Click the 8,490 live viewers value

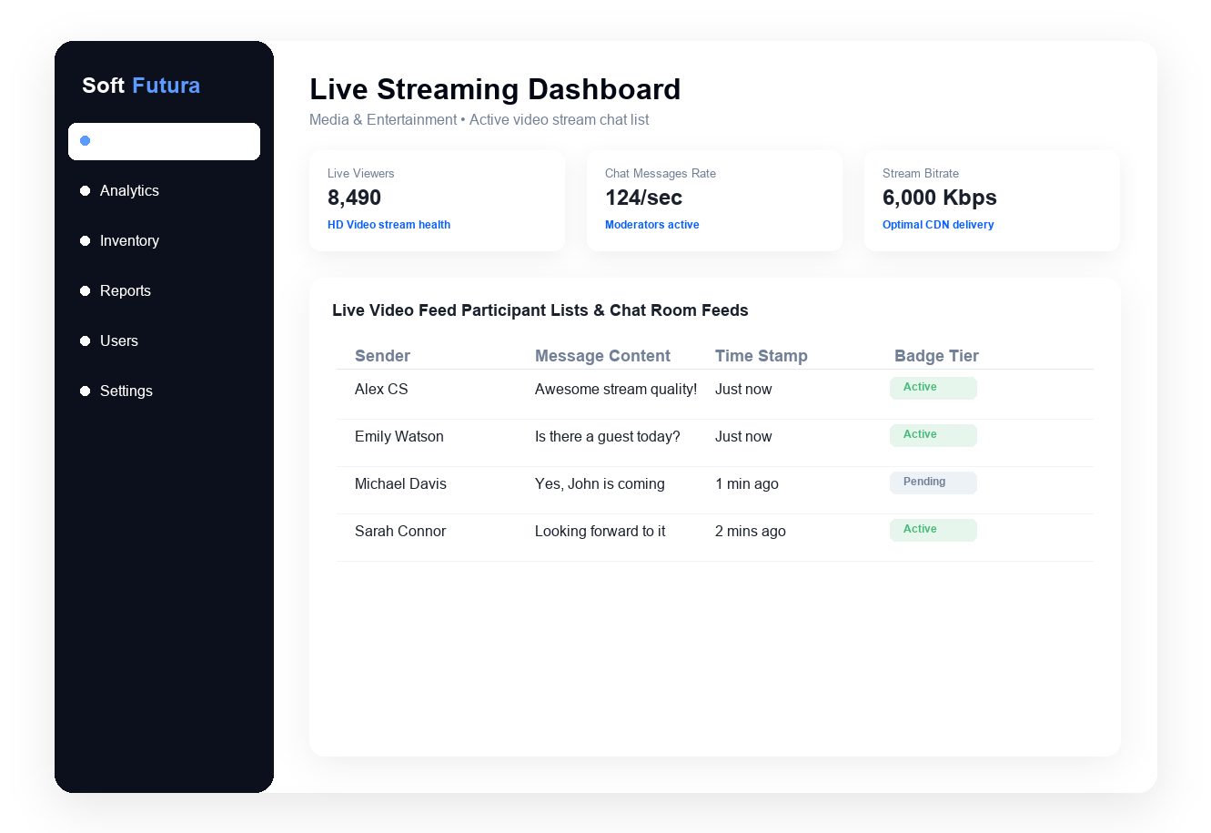coord(354,198)
